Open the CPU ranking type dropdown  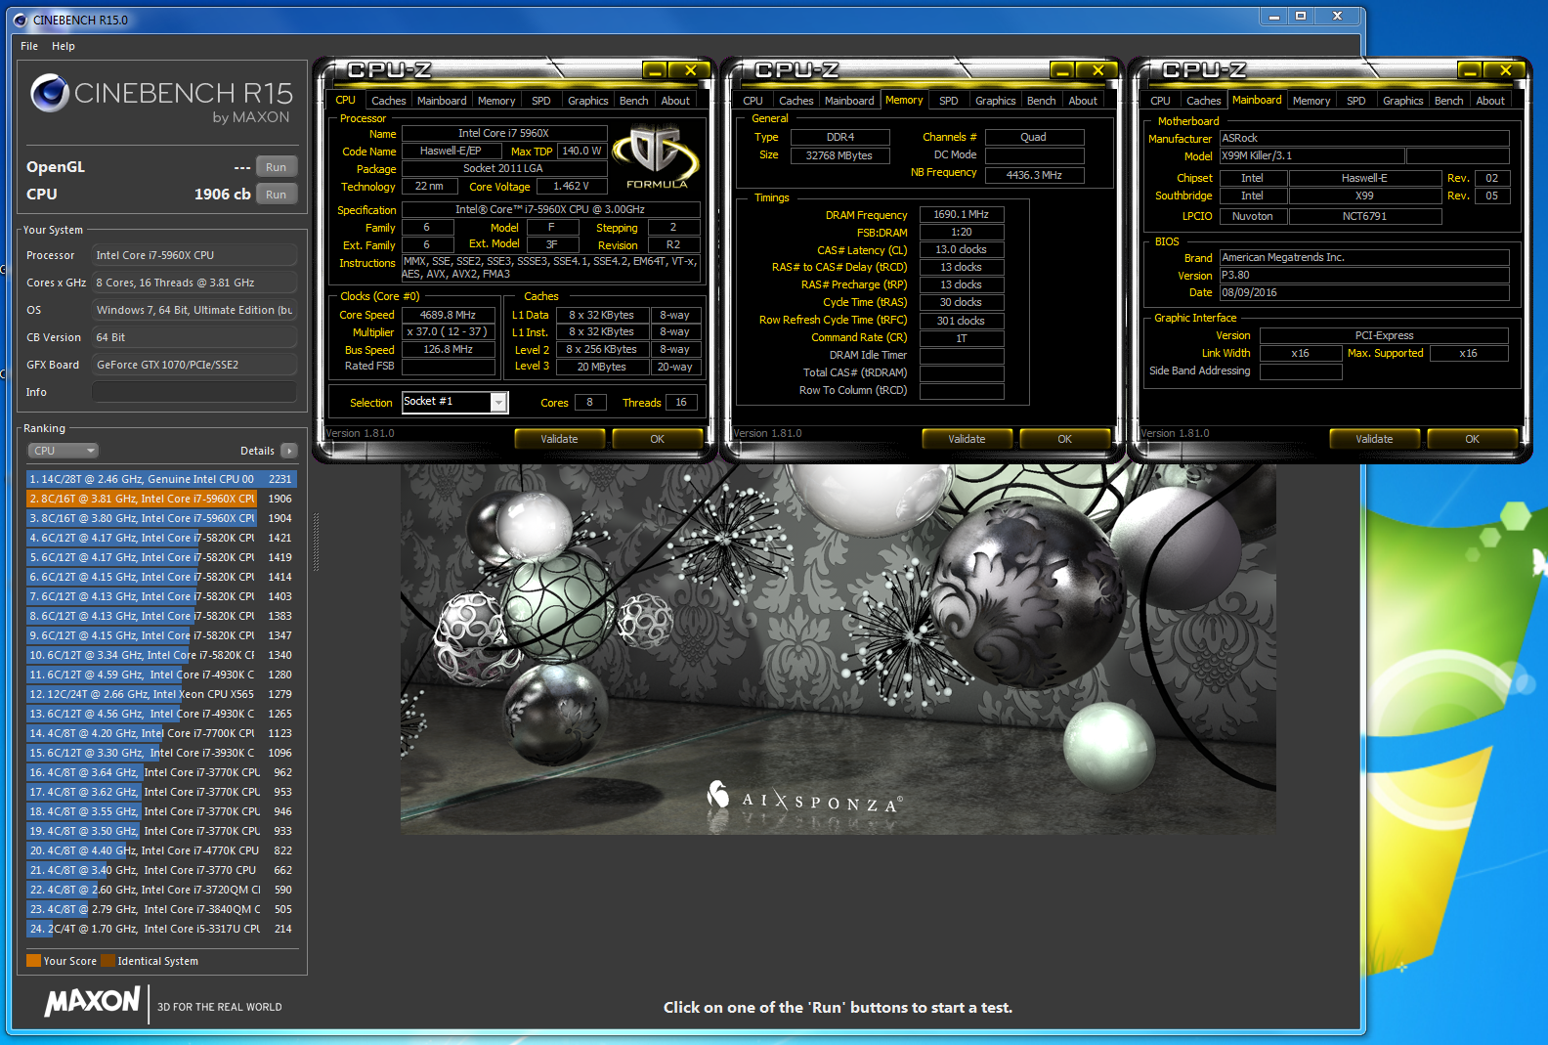click(64, 451)
